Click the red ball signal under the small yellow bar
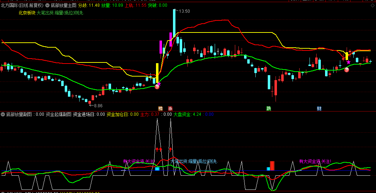Image resolution: width=376 pixels, height=193 pixels. 347,70
